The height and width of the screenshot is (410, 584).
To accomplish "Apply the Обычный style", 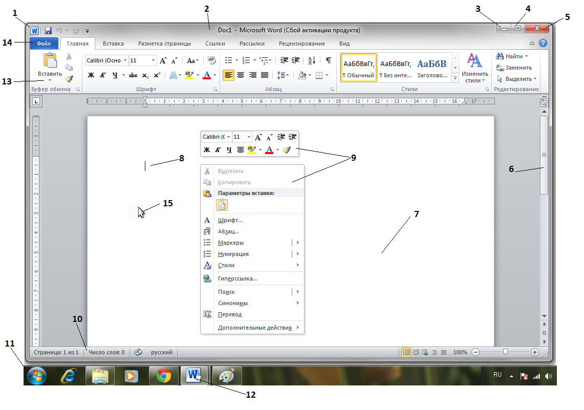I will 358,68.
